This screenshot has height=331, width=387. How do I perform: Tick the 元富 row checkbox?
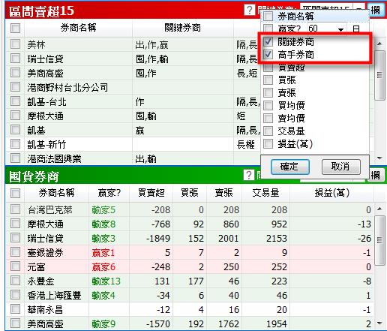click(x=16, y=266)
